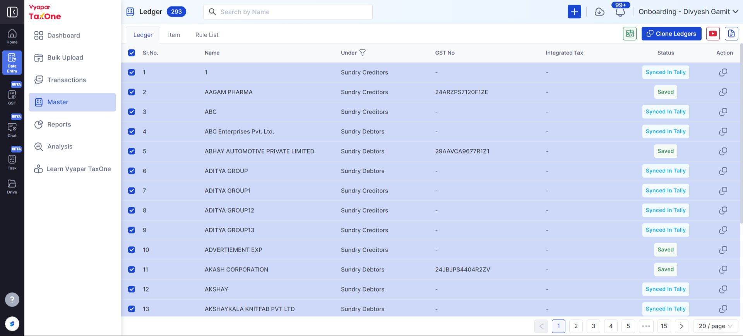Open the Drive folder icon

pyautogui.click(x=12, y=186)
